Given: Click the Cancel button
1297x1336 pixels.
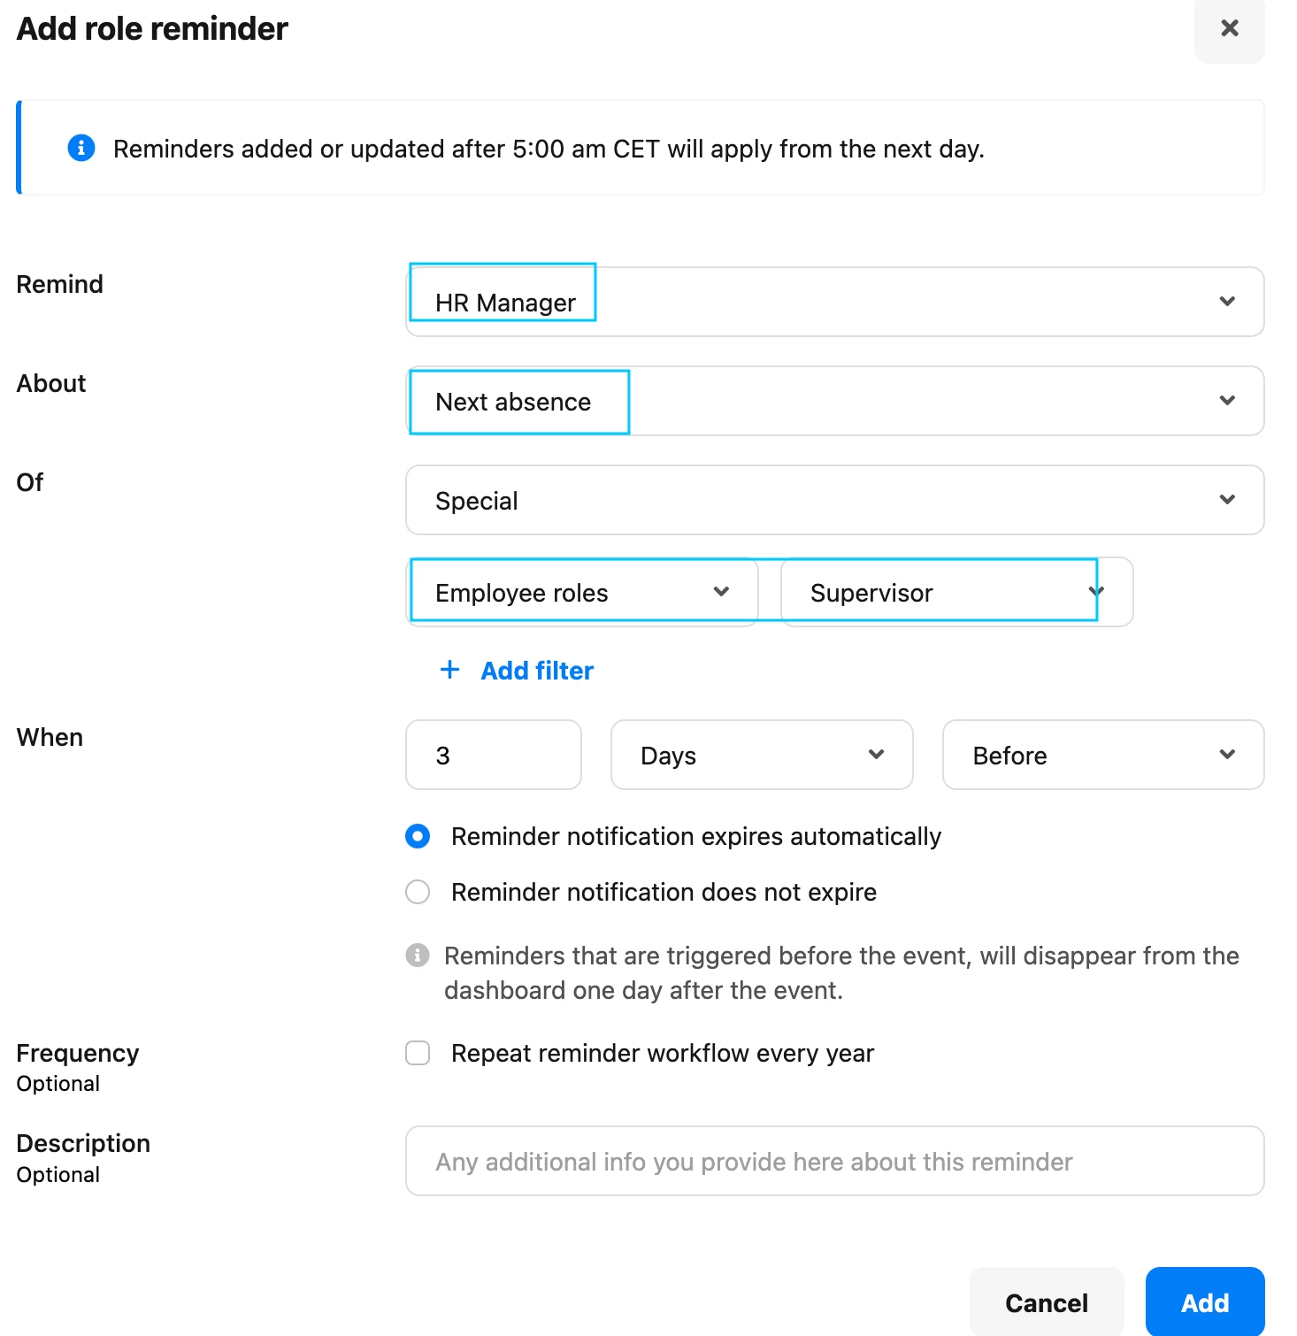Looking at the screenshot, I should click(x=1047, y=1302).
